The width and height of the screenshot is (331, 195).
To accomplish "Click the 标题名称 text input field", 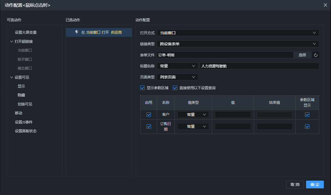I will coord(259,66).
